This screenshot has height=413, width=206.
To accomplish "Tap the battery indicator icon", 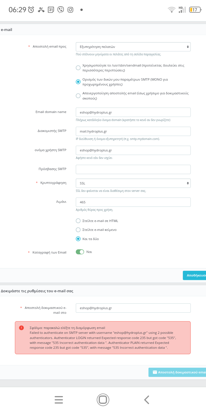I will 195,10.
